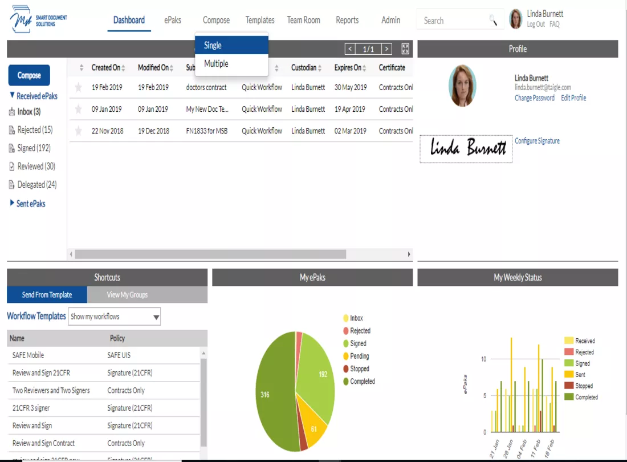627x462 pixels.
Task: Click the blue Compose button
Action: (x=29, y=75)
